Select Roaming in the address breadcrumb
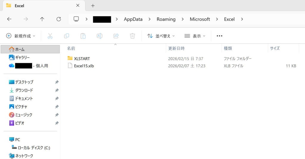 166,19
